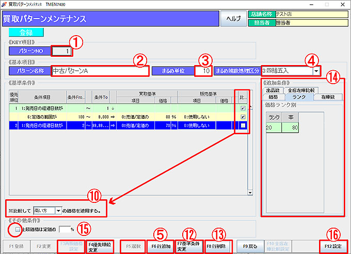Click the F10 全店在庫比較設定 button
Image resolution: width=351 pixels, height=254 pixels.
tap(278, 246)
